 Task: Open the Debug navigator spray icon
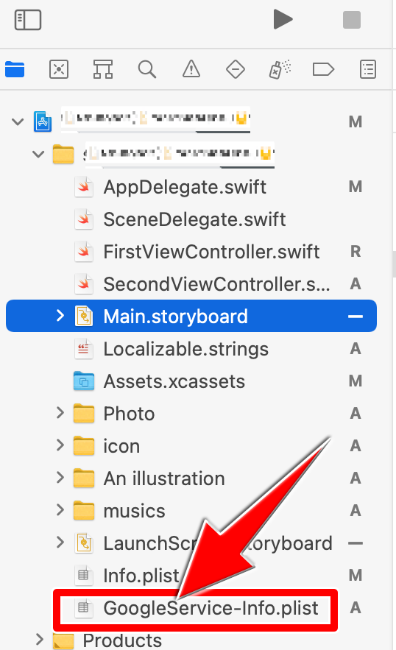[x=280, y=69]
